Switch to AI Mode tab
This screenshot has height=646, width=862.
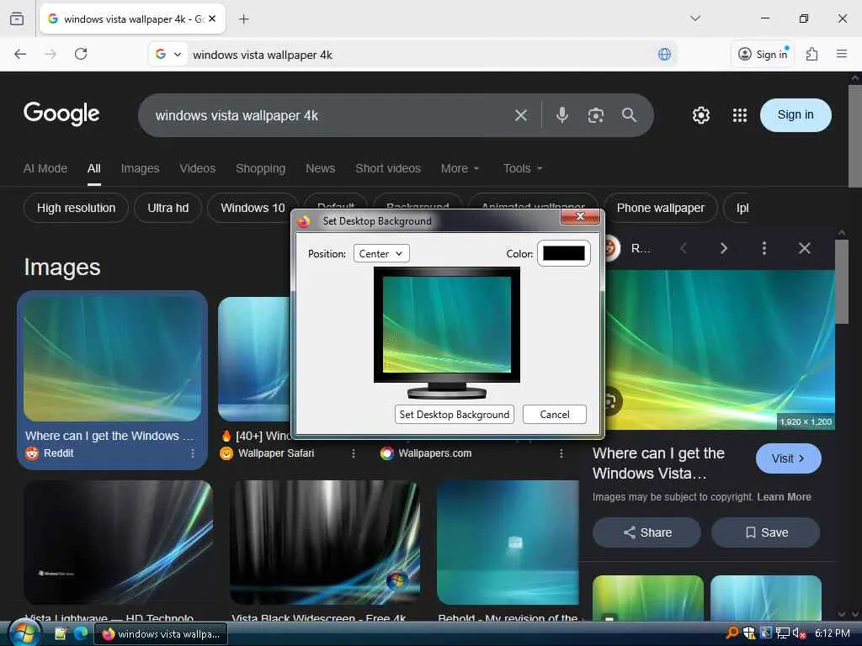click(x=45, y=168)
